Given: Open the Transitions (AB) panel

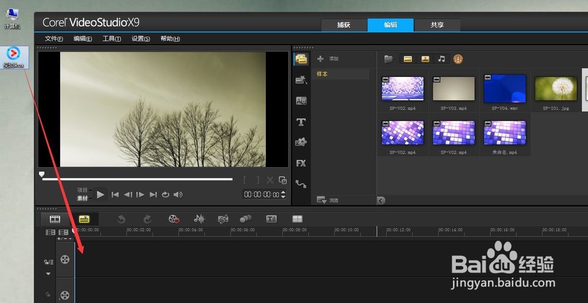Looking at the screenshot, I should pyautogui.click(x=301, y=101).
